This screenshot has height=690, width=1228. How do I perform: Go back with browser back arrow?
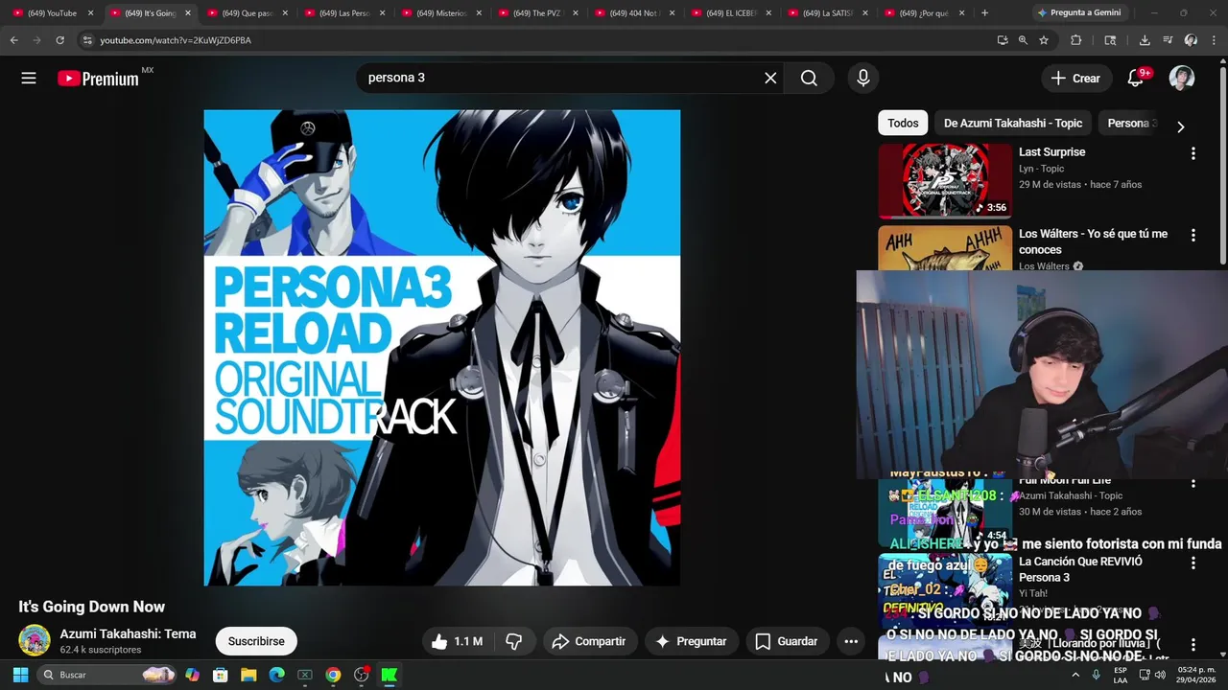point(13,40)
